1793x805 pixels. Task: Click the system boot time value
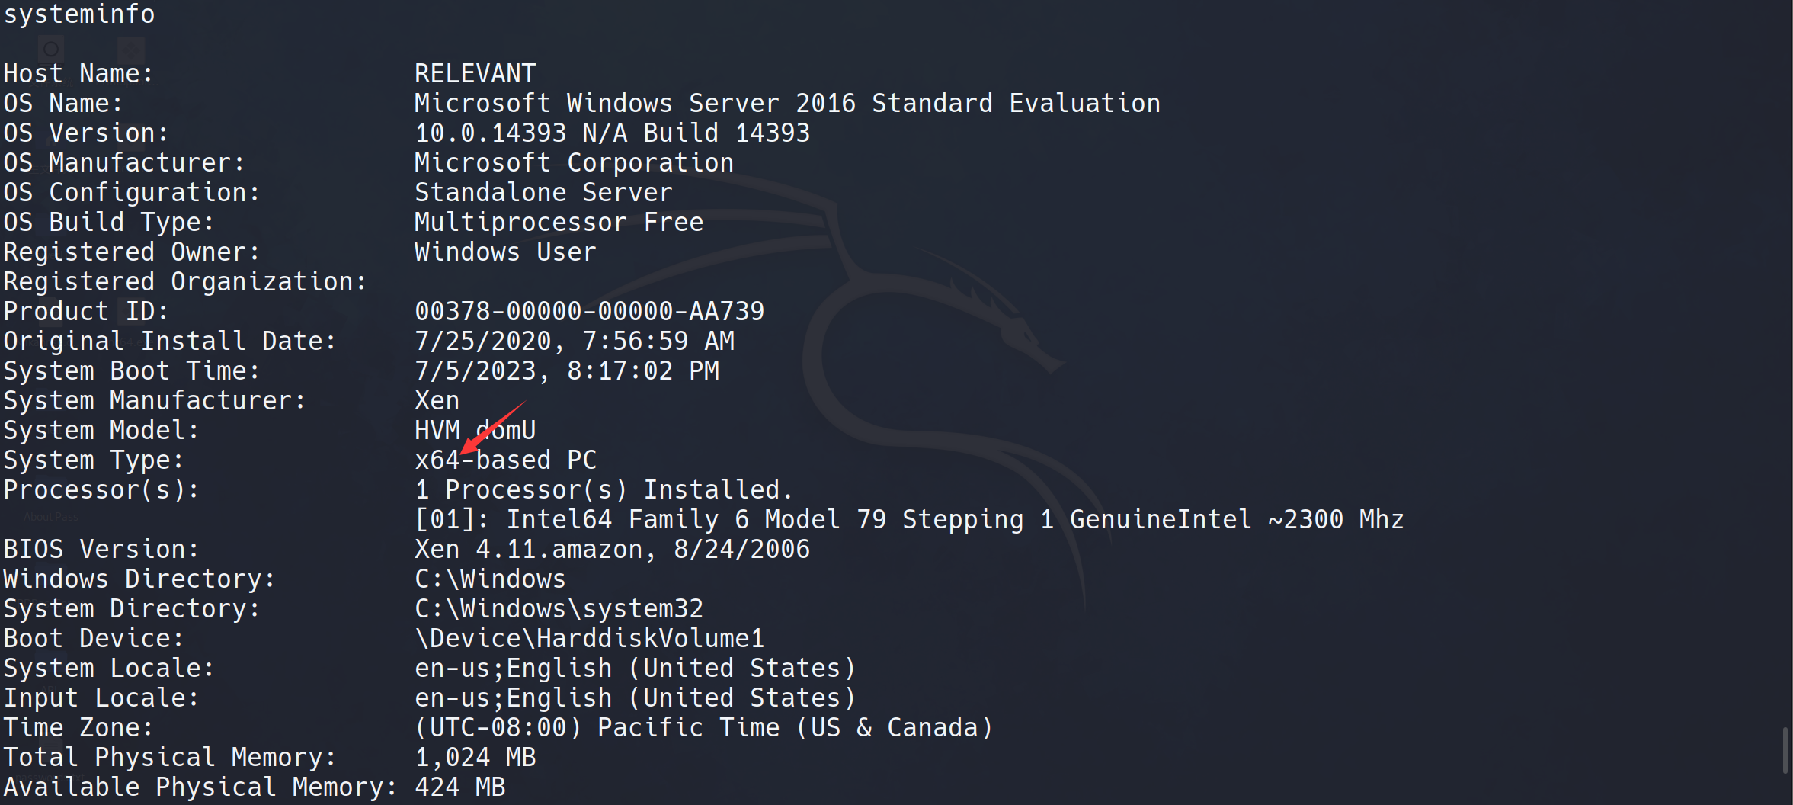[566, 370]
